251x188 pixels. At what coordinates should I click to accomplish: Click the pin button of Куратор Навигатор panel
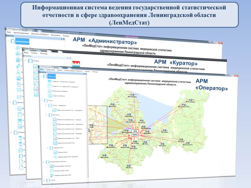[86, 74]
